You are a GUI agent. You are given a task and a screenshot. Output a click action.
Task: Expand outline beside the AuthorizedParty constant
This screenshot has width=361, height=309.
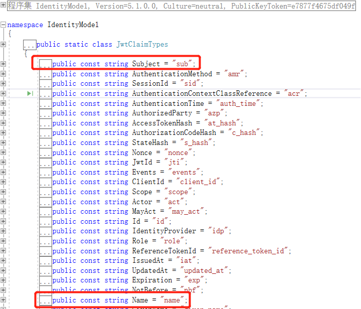pyautogui.click(x=3, y=113)
